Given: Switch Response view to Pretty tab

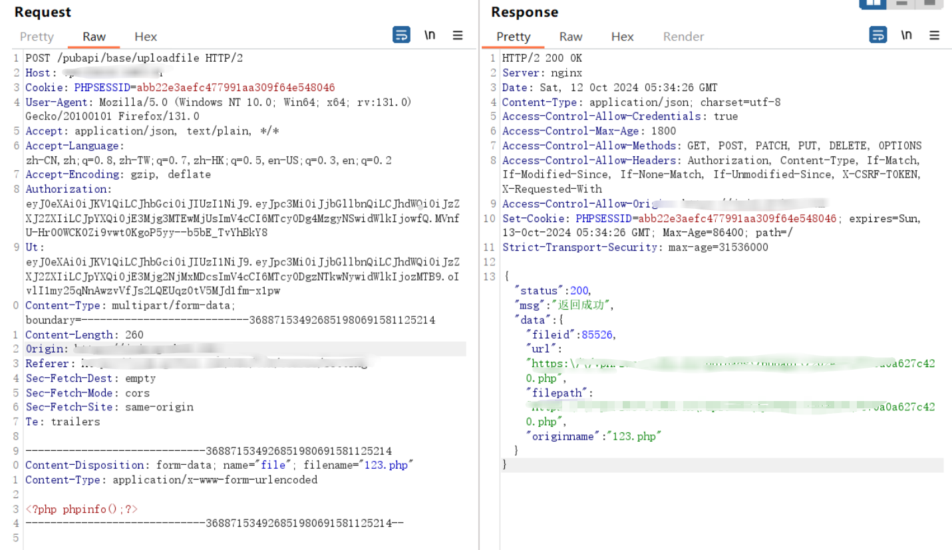Looking at the screenshot, I should pyautogui.click(x=513, y=37).
